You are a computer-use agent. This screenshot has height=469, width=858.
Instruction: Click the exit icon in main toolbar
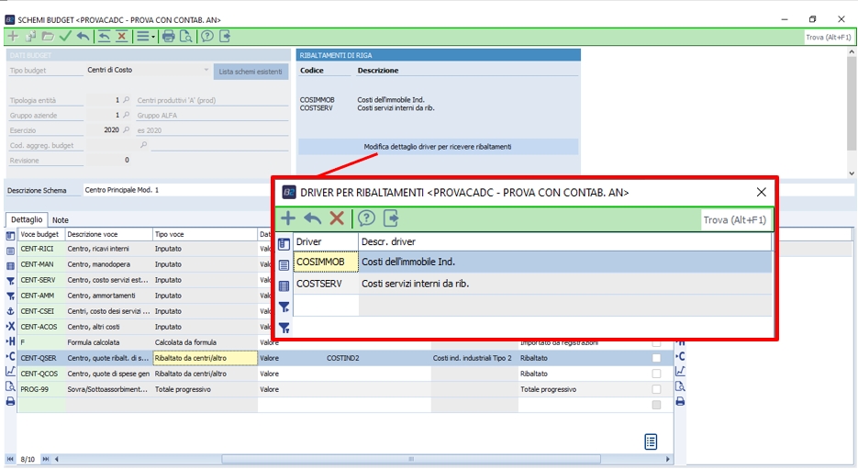point(225,37)
